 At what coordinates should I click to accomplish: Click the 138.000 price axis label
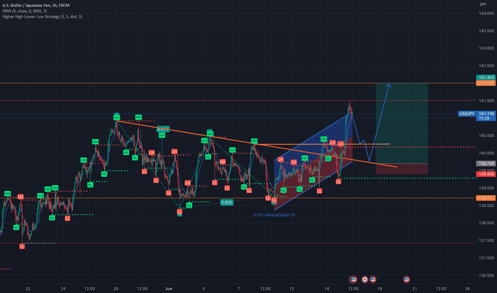click(x=486, y=223)
